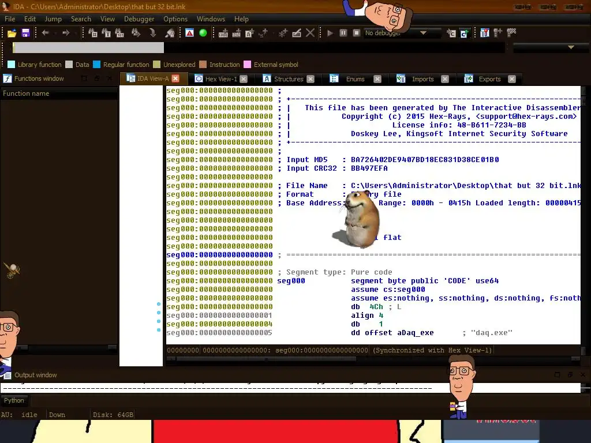This screenshot has width=591, height=443.
Task: Click the Convert to ASCII string icon
Action: point(249,33)
